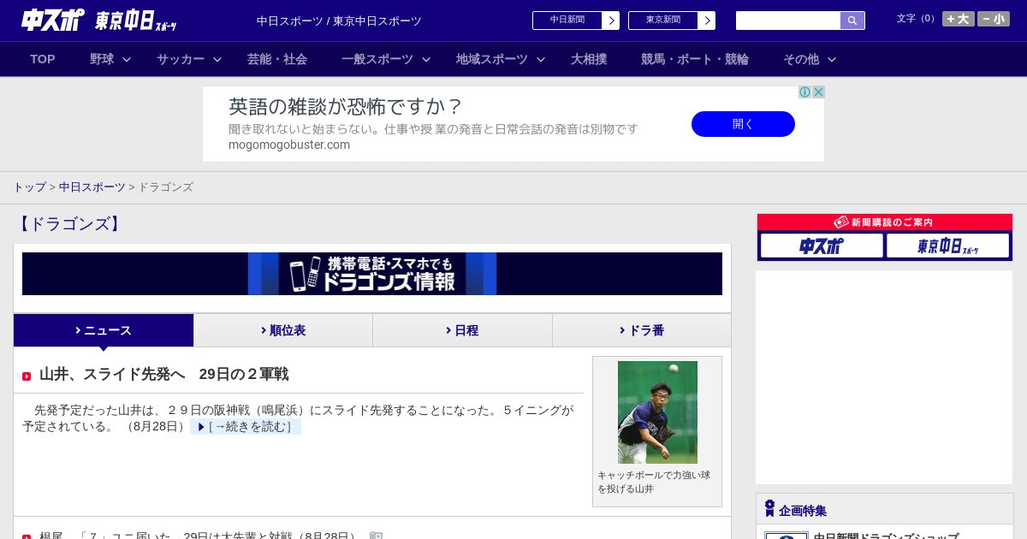Click the search text field
The height and width of the screenshot is (539, 1027).
[787, 21]
